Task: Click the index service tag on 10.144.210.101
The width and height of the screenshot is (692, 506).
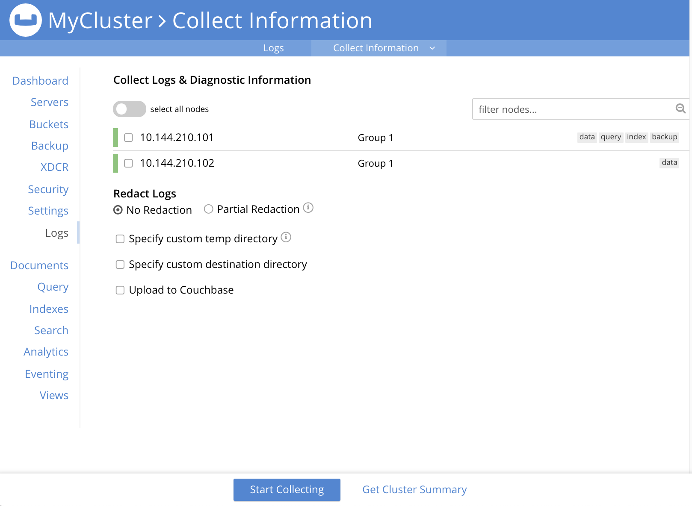Action: (636, 137)
